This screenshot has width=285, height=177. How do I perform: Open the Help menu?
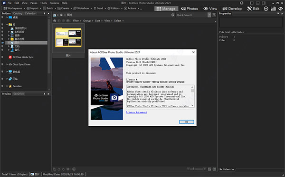[65, 3]
